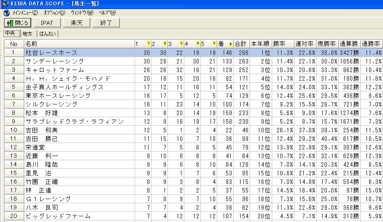
Task: Sort by the 連対率 column header
Action: [305, 44]
